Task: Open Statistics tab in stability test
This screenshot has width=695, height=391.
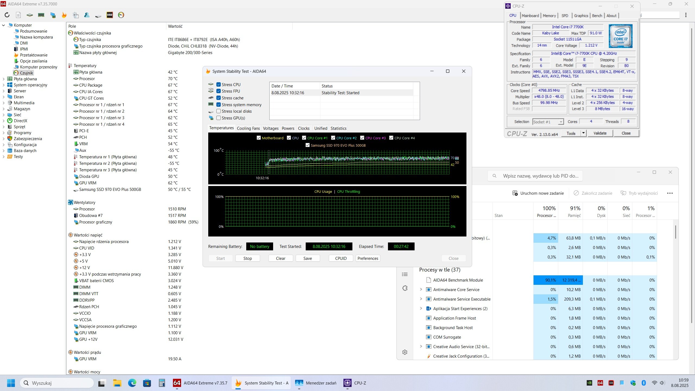Action: pyautogui.click(x=338, y=128)
